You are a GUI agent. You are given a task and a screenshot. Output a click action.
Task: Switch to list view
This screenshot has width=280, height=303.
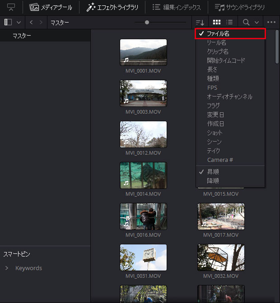pyautogui.click(x=229, y=22)
